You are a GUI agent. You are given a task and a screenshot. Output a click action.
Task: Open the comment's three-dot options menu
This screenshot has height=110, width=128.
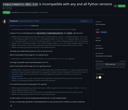coord(90,21)
